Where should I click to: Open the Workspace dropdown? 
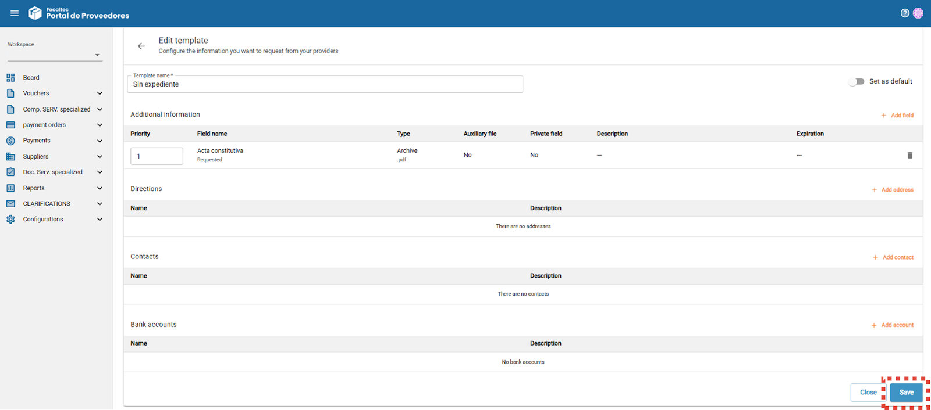pyautogui.click(x=55, y=55)
